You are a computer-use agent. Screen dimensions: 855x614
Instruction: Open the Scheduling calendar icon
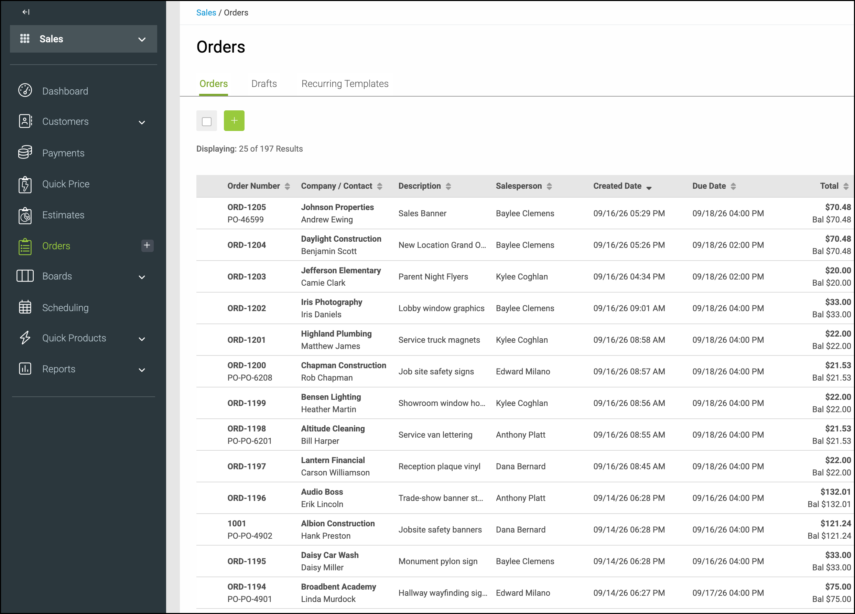(x=25, y=307)
